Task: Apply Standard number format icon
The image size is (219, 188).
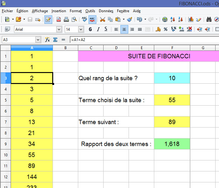Action: (173, 29)
